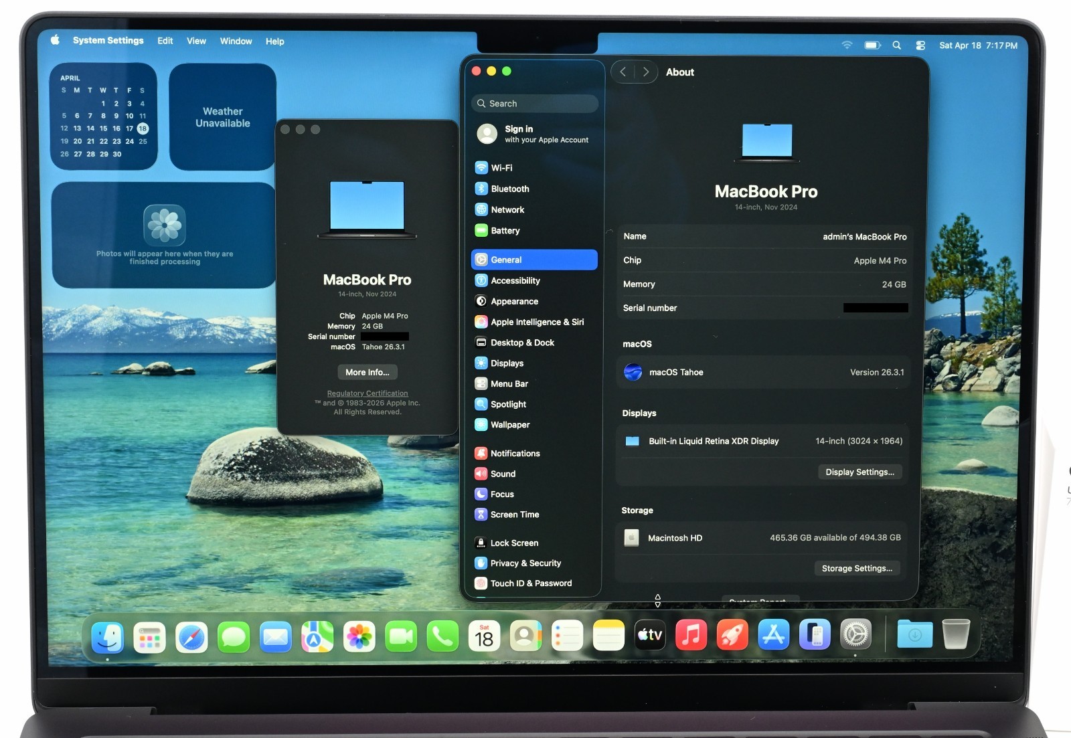1071x738 pixels.
Task: Go back with the toolbar back arrow
Action: coord(623,72)
